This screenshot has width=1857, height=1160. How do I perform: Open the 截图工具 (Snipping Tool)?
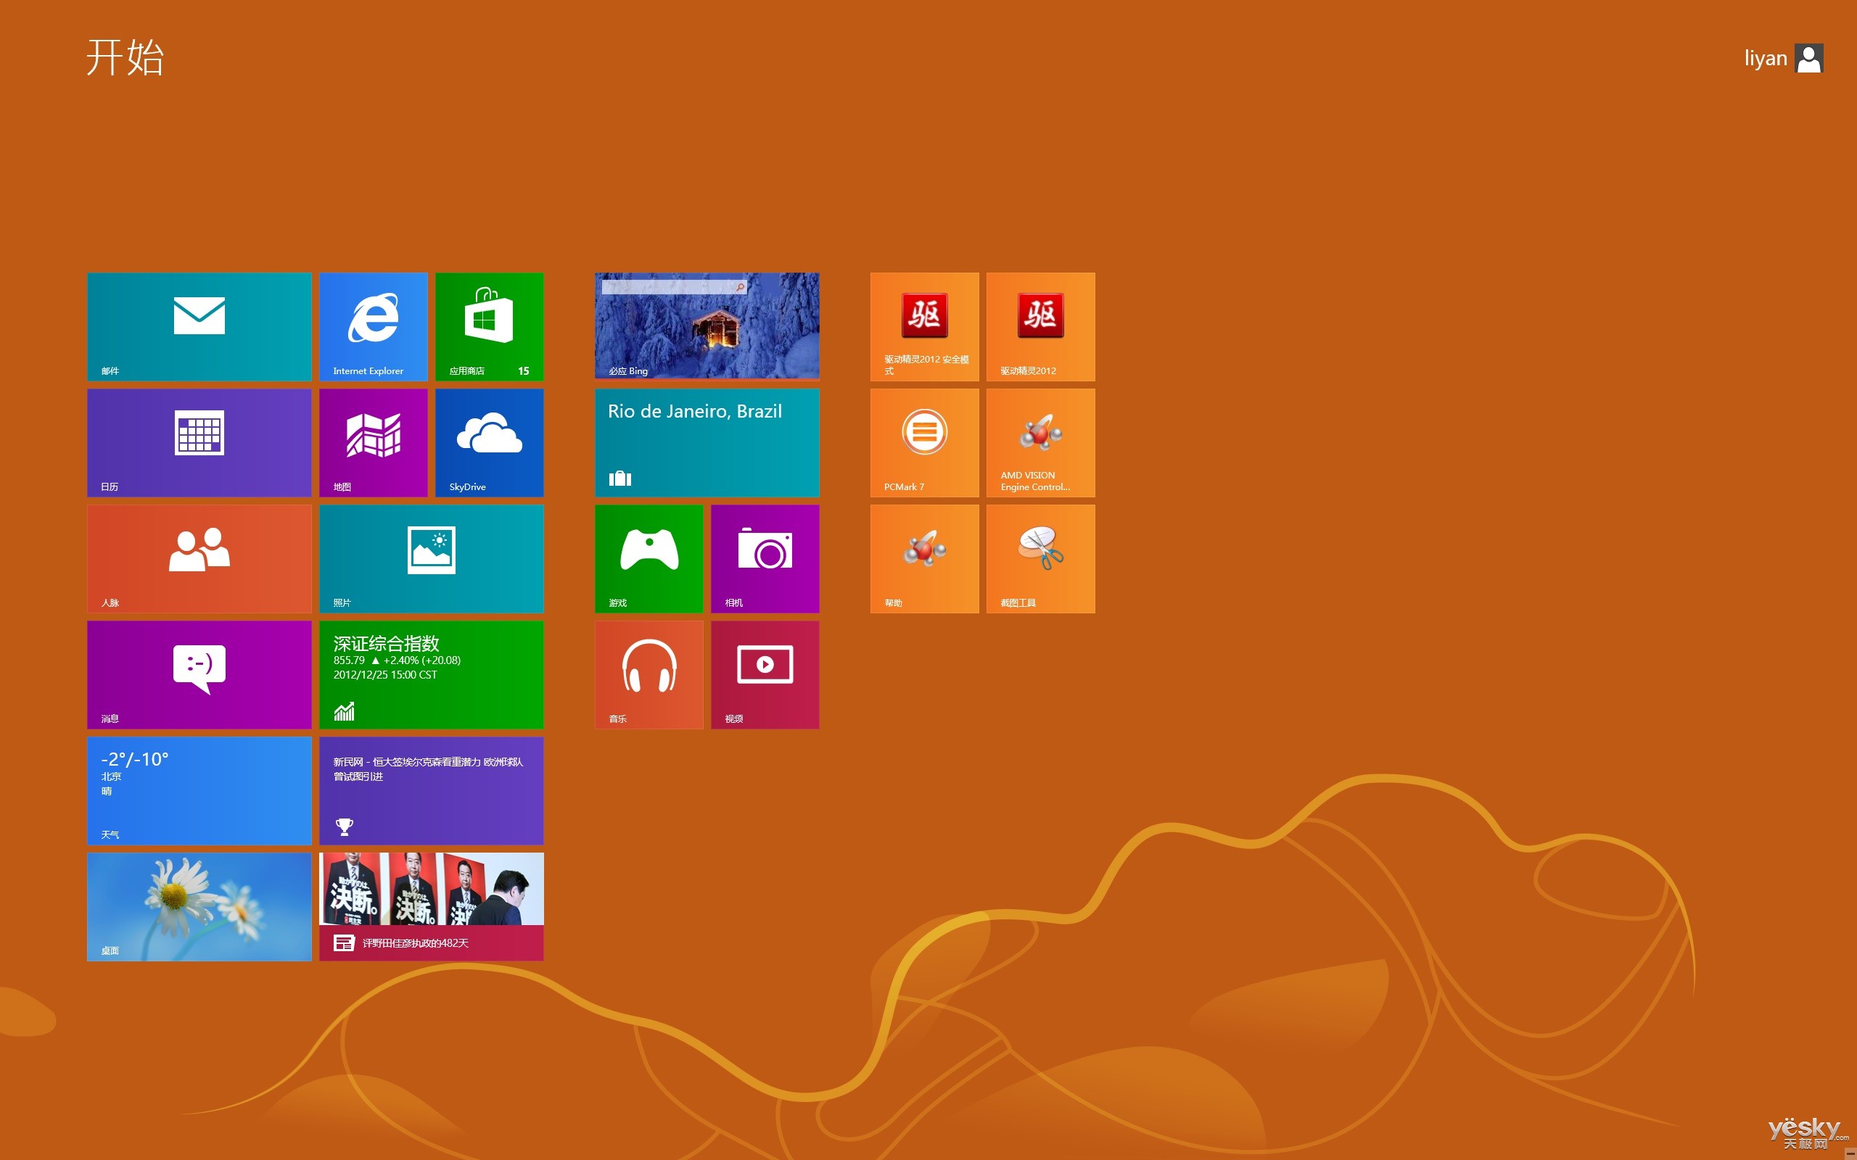[x=1039, y=558]
